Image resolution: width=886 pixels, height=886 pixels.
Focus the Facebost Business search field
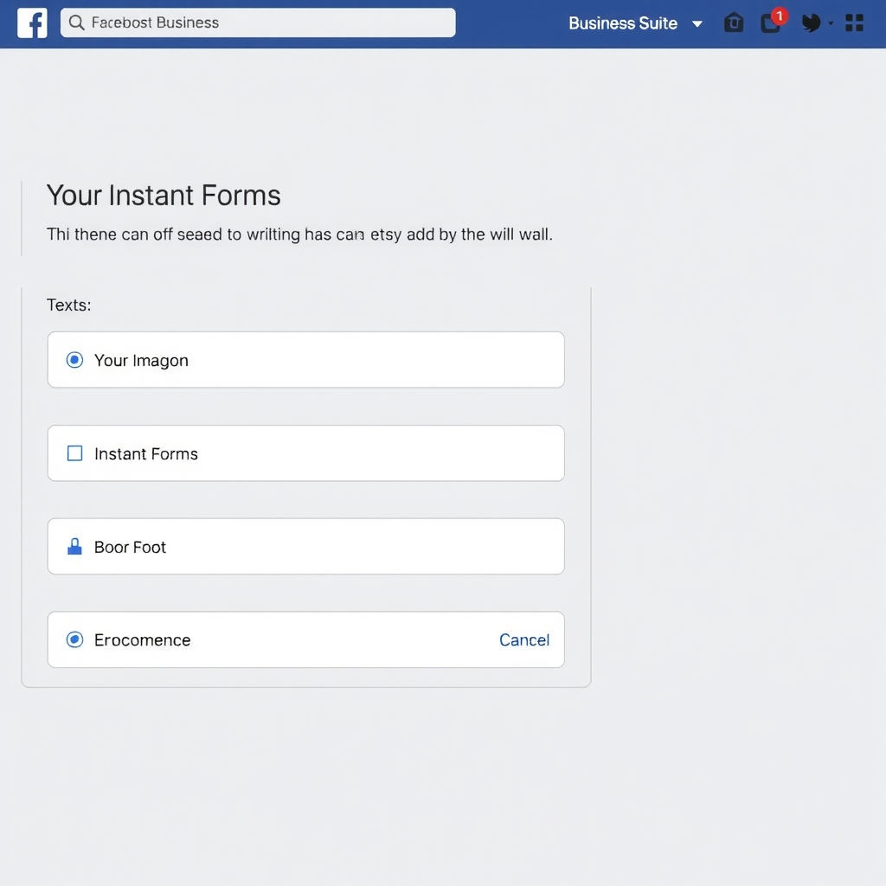258,22
